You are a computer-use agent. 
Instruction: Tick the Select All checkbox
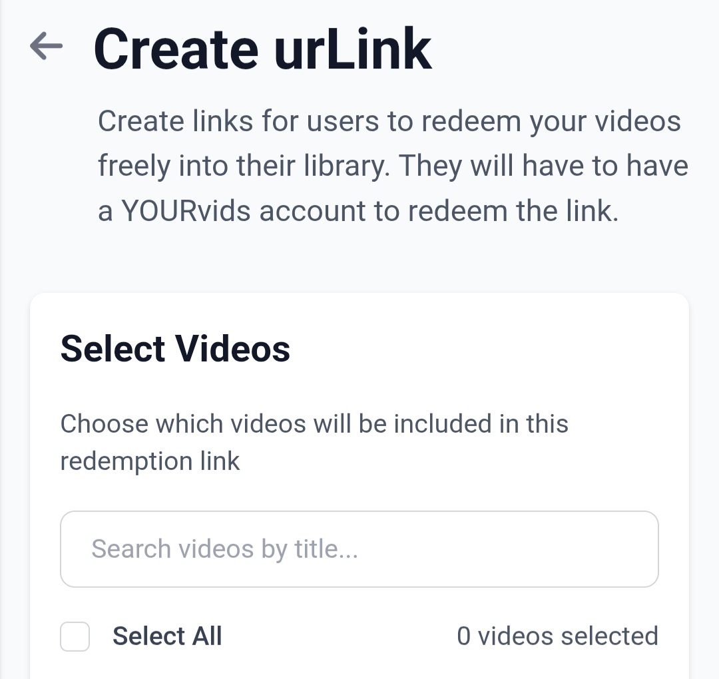point(75,636)
